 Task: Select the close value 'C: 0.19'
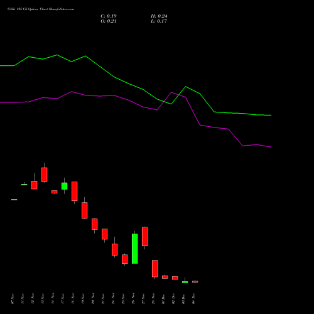[109, 16]
